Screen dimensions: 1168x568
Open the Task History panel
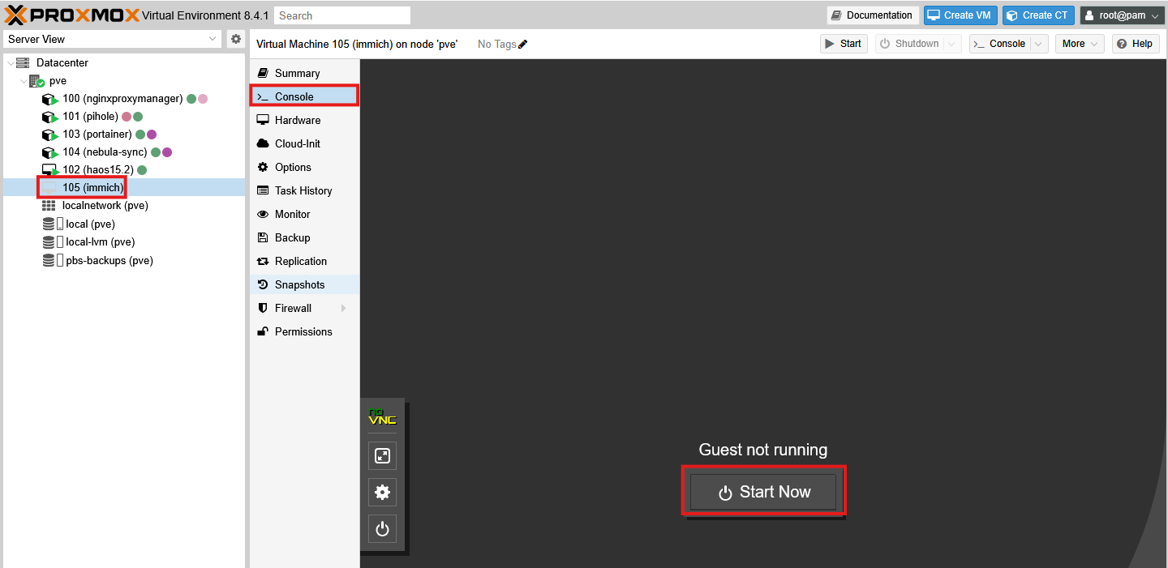pyautogui.click(x=304, y=190)
